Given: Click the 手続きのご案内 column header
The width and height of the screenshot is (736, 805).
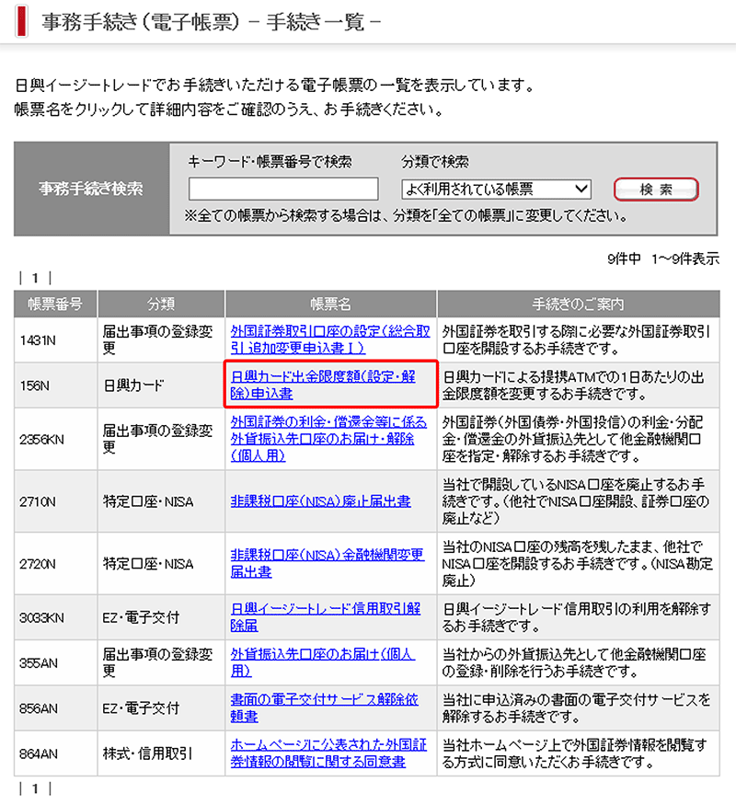Looking at the screenshot, I should tap(578, 304).
